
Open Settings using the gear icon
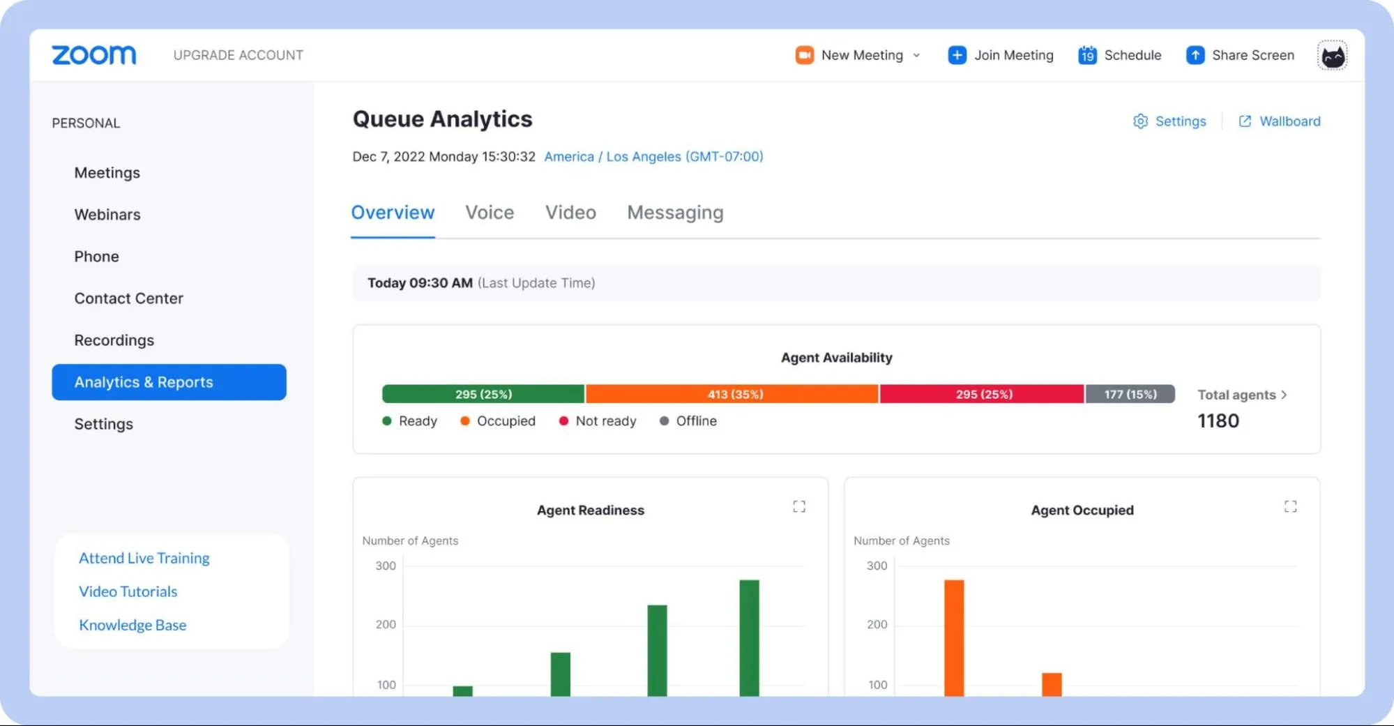coord(1141,121)
